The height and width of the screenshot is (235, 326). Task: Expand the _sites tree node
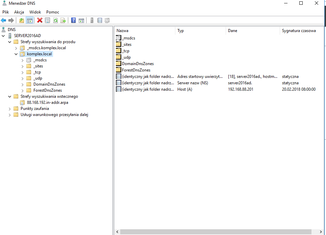point(22,66)
